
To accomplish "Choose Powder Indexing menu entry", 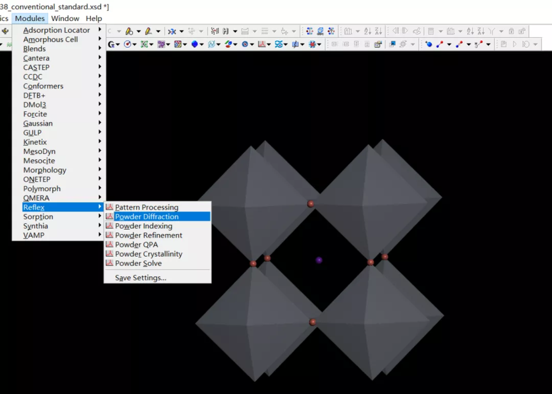I will (x=157, y=226).
